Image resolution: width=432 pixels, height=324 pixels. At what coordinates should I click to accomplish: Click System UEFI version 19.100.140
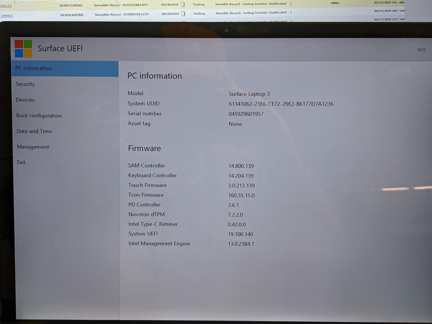[x=241, y=234]
